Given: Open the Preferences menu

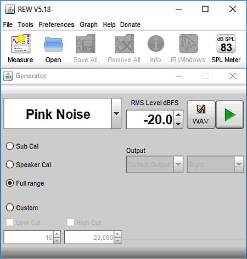Looking at the screenshot, I should (57, 25).
